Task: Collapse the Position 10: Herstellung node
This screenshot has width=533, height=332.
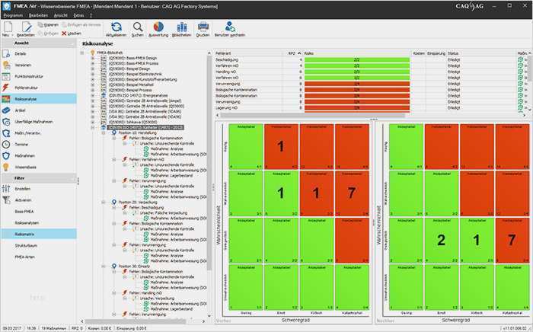Action: (104, 132)
